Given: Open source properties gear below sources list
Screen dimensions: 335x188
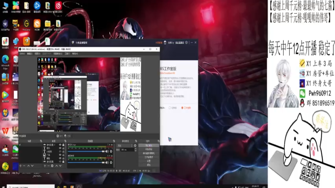Looking at the screenshot, I should point(52,165).
